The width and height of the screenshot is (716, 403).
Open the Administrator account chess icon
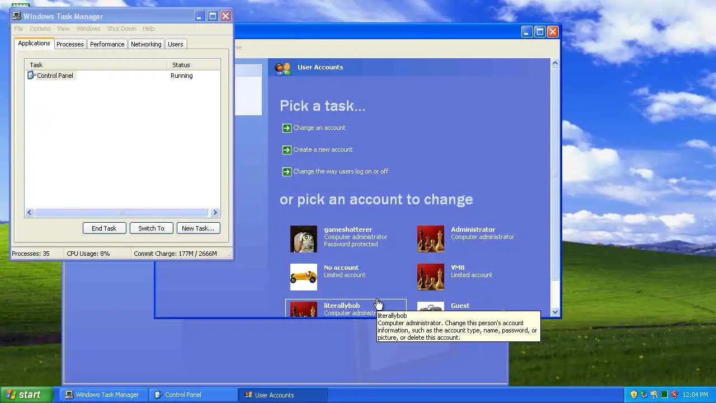tap(431, 239)
